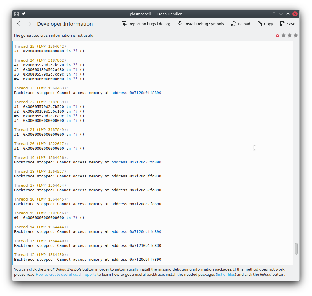This screenshot has height=296, width=312.
Task: Reload the crash backtrace
Action: click(x=240, y=24)
